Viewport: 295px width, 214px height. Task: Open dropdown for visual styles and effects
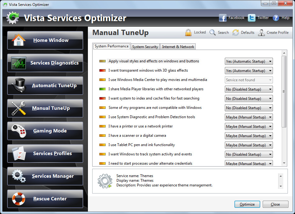pyautogui.click(x=249, y=61)
